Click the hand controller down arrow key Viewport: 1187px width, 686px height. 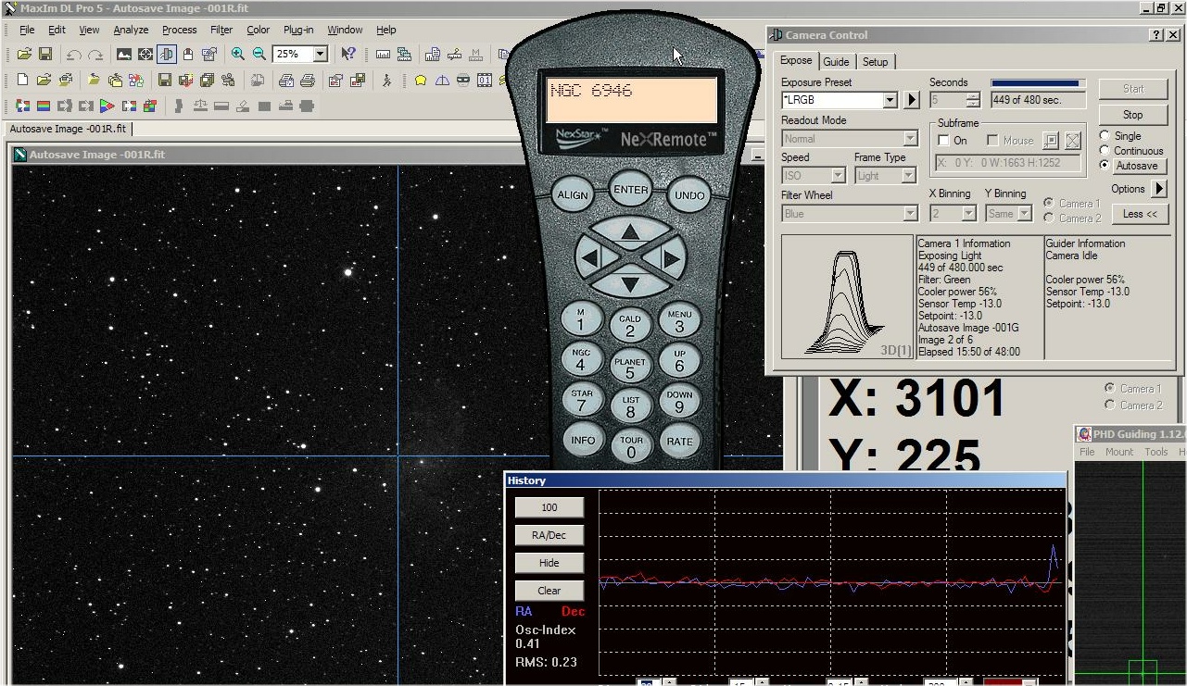(x=630, y=283)
